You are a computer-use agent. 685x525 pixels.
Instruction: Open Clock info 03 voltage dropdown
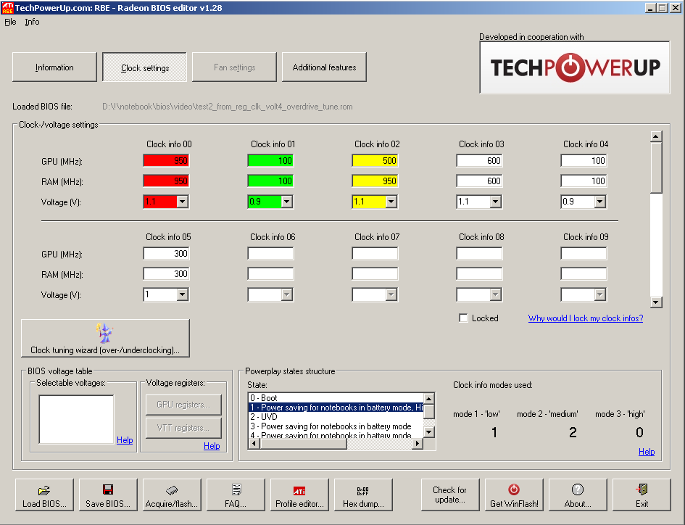pos(495,202)
